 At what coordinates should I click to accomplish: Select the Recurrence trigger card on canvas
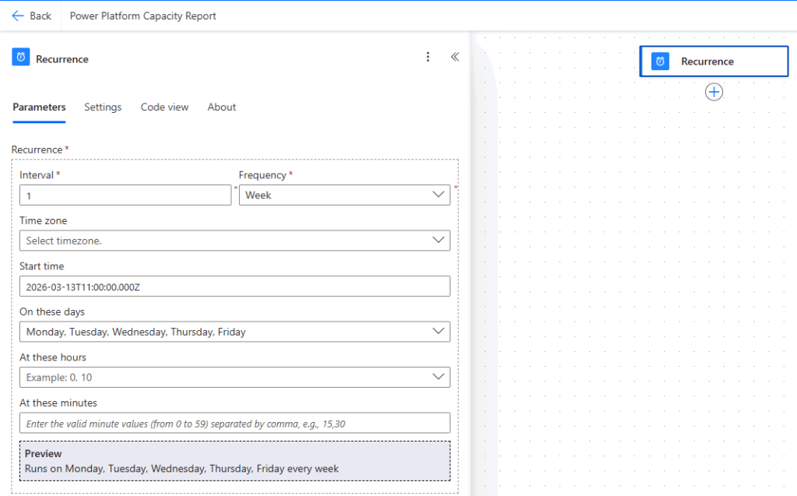click(714, 62)
